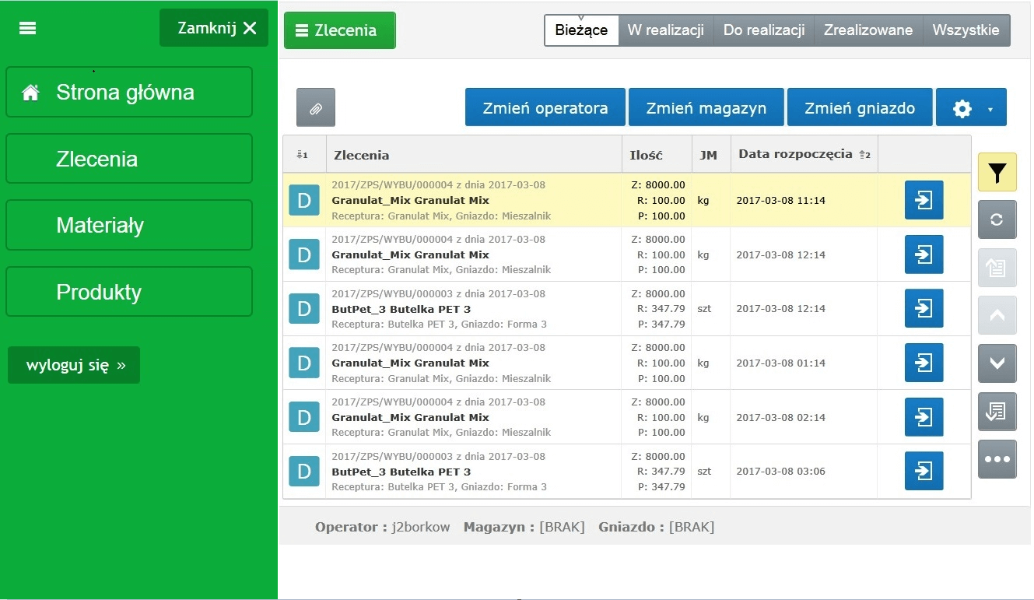This screenshot has height=600, width=1034.
Task: Sort by the first column sort icon
Action: point(303,155)
